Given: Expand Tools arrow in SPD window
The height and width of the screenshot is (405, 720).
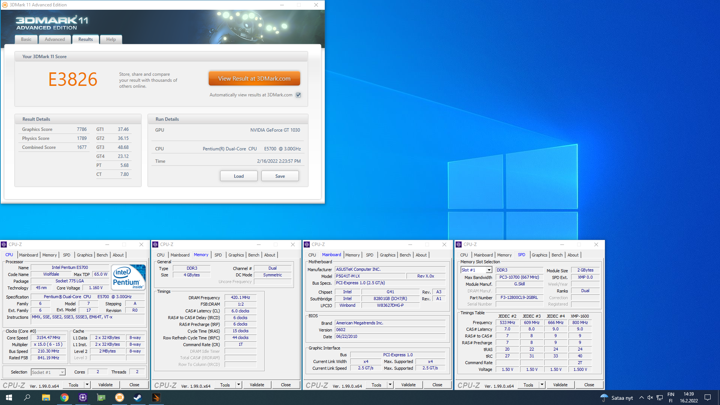Looking at the screenshot, I should pyautogui.click(x=542, y=385).
